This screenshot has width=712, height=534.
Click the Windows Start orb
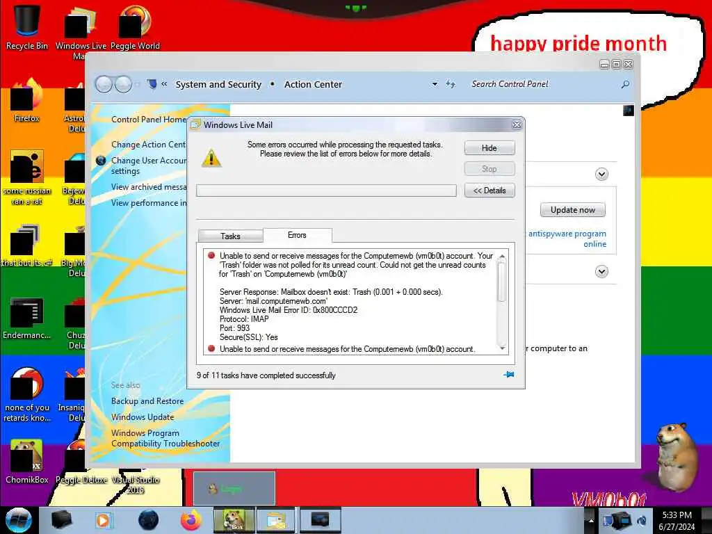pyautogui.click(x=18, y=520)
